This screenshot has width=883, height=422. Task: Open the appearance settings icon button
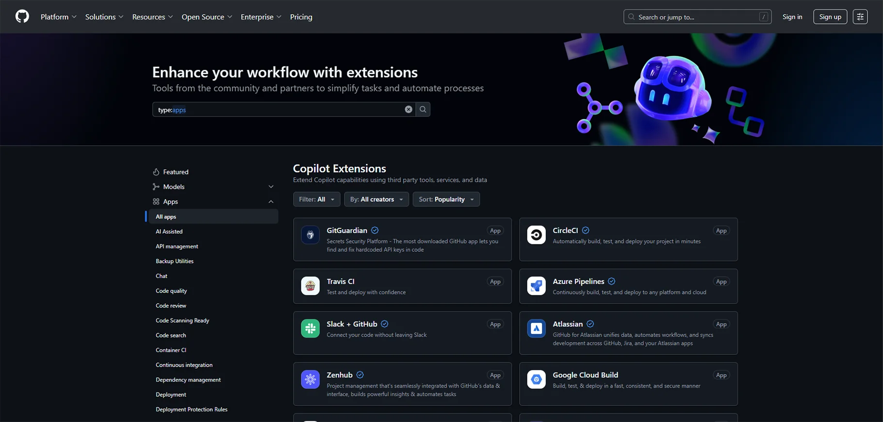860,17
